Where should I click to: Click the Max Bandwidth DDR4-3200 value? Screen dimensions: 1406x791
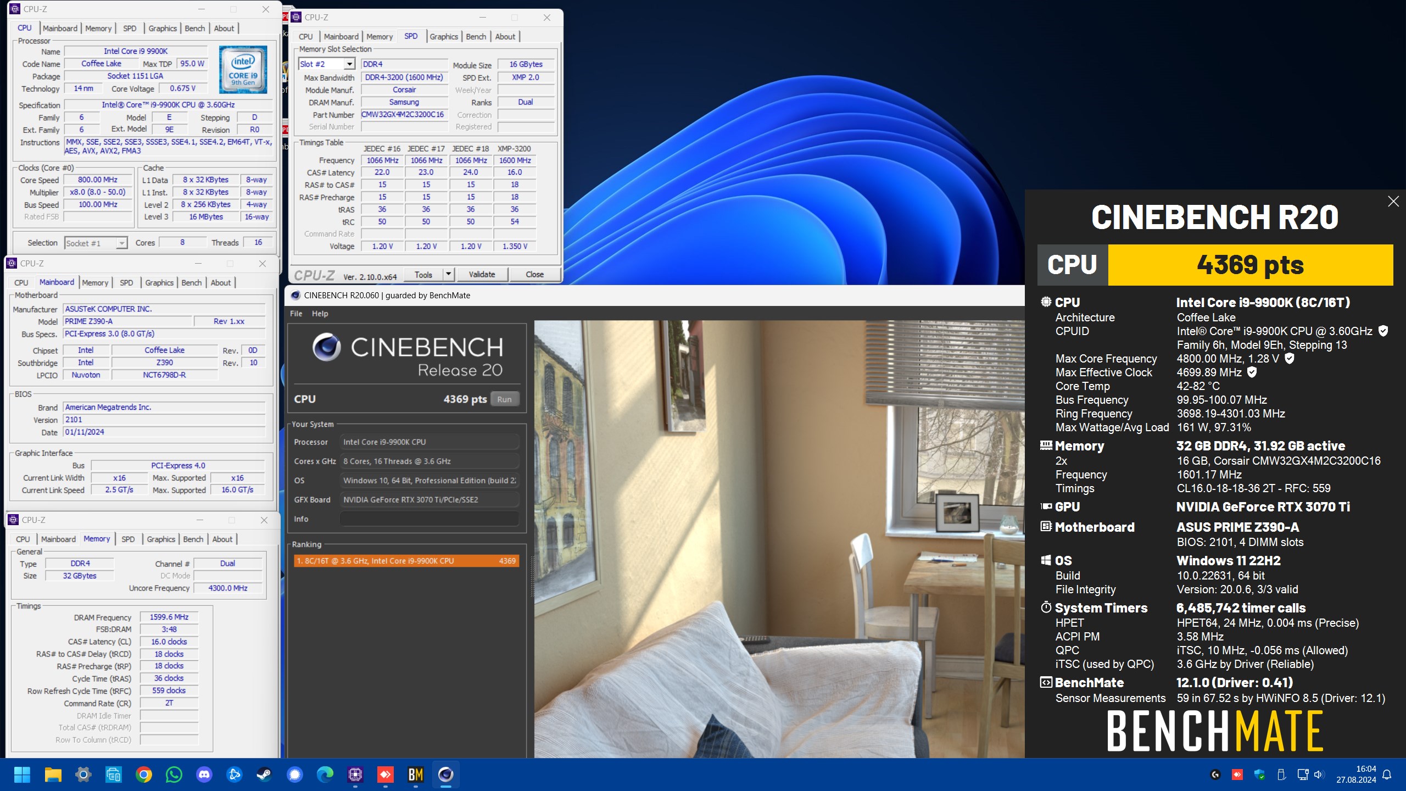(404, 77)
